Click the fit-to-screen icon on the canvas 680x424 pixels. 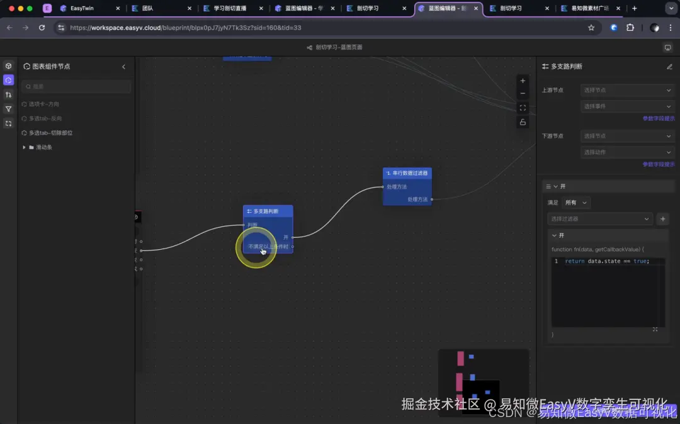[x=523, y=107]
